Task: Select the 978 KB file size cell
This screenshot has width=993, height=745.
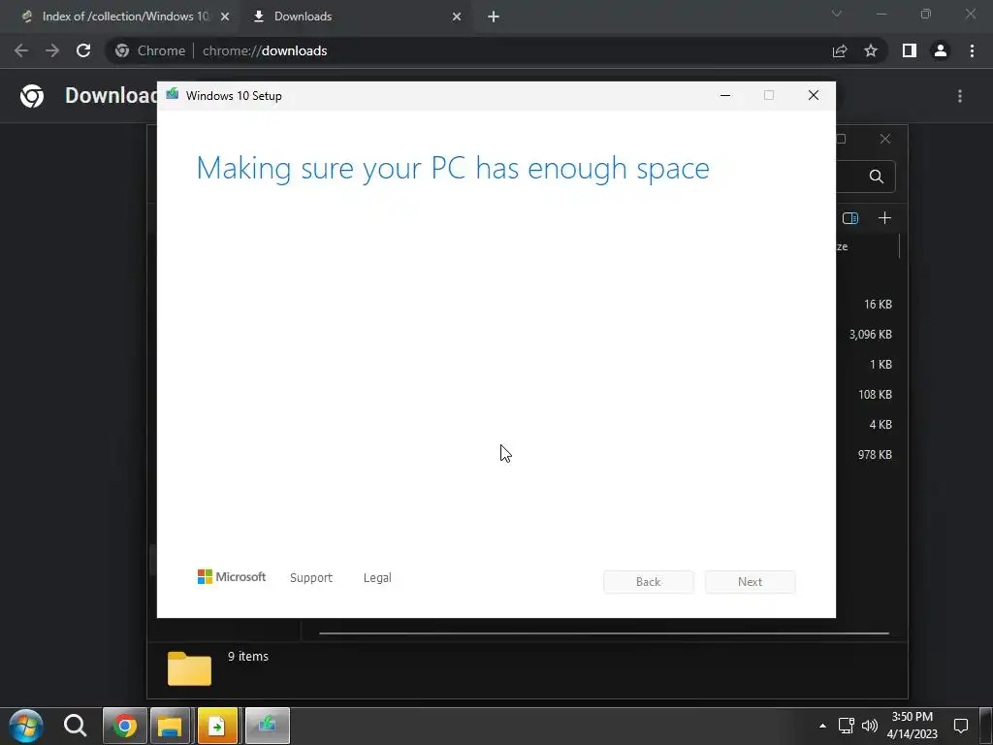Action: pos(875,455)
